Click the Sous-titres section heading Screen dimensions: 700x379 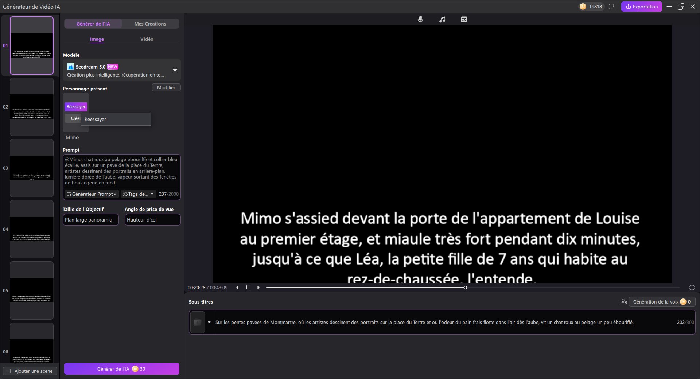[201, 302]
